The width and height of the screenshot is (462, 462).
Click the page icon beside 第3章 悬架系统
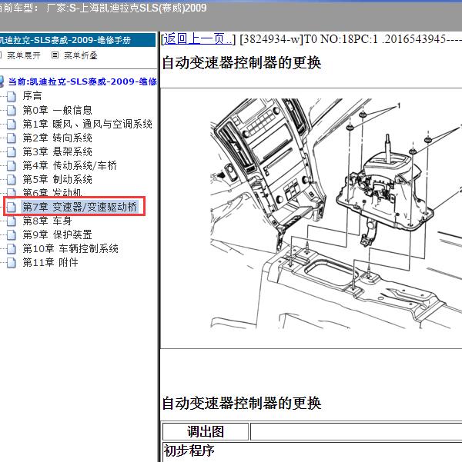tap(12, 151)
